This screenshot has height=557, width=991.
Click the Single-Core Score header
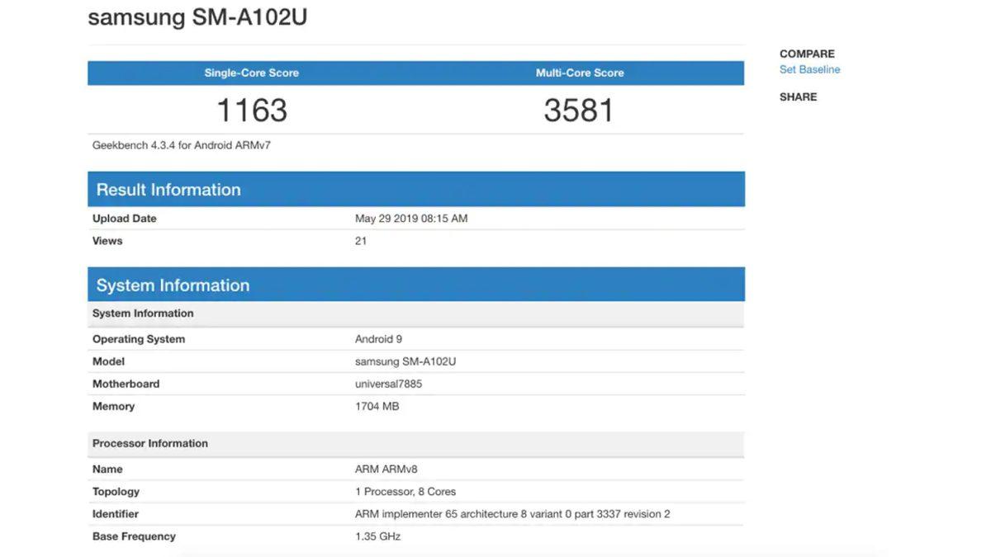pyautogui.click(x=251, y=72)
